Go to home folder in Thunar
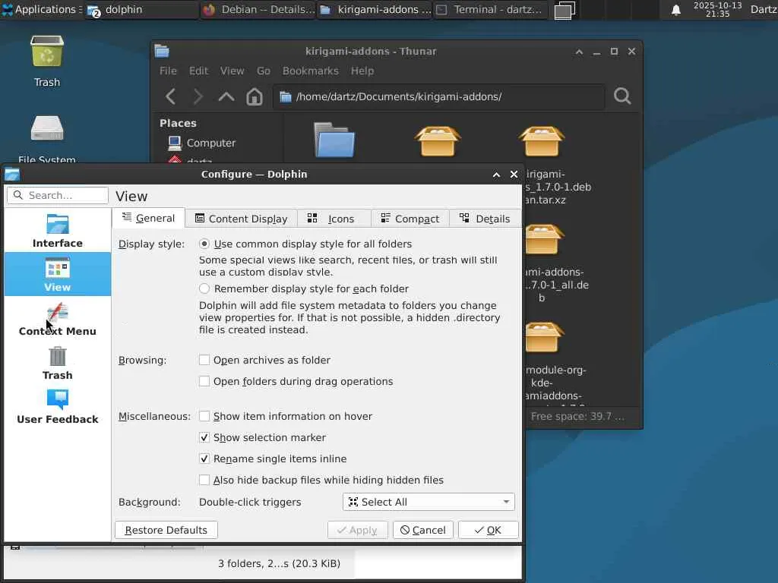The height and width of the screenshot is (583, 778). coord(255,96)
